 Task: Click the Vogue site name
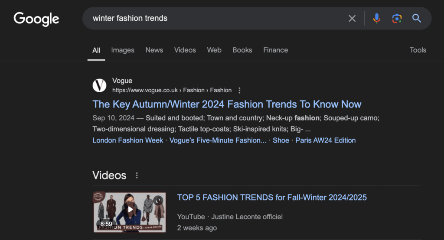(122, 81)
